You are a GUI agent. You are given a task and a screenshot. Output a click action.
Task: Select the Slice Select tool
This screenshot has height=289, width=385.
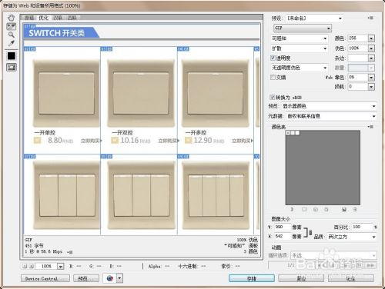click(x=11, y=26)
